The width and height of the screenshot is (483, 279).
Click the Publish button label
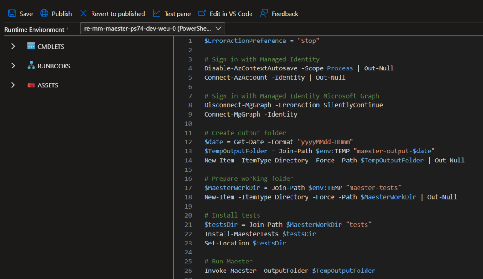point(62,14)
